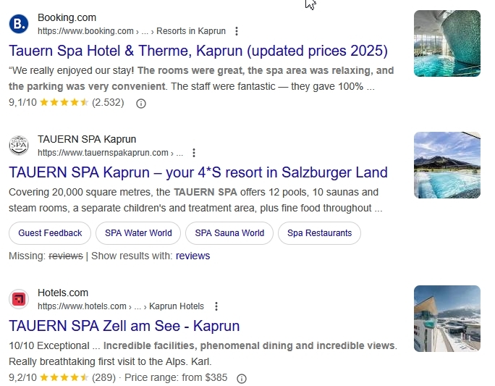
Task: Open Tauern Spa Hotel & Therme, Kaprun link
Action: [198, 51]
